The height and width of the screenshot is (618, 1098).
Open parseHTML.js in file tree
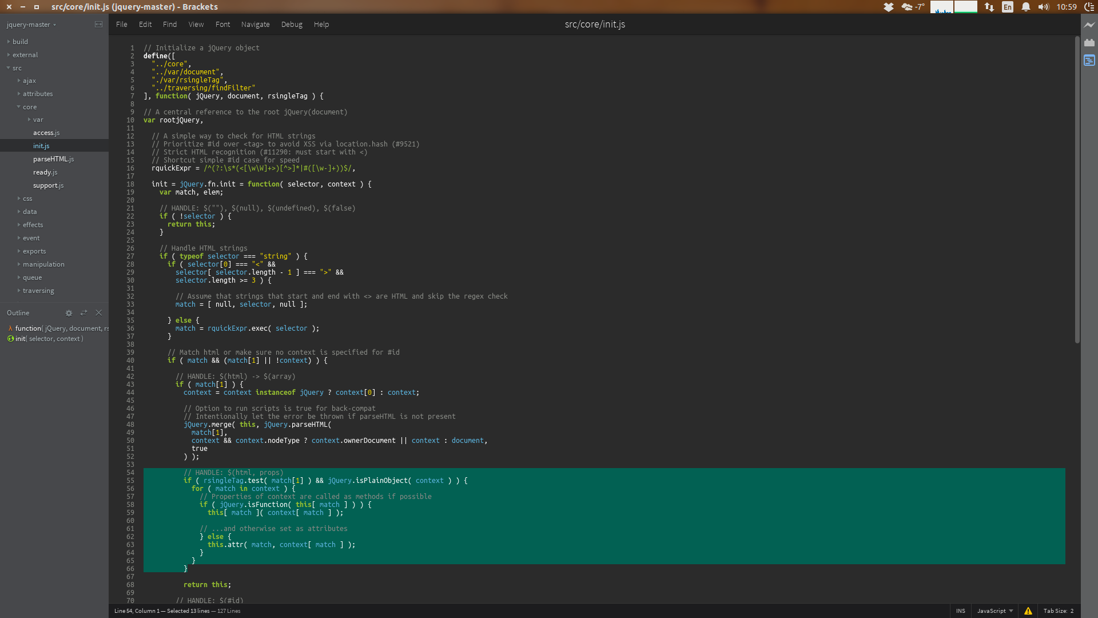coord(53,159)
